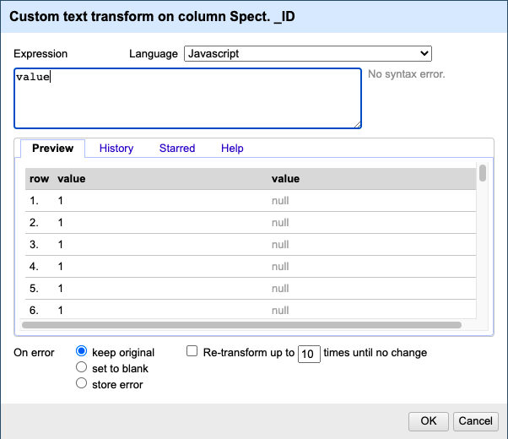The image size is (508, 439).
Task: Select the set to blank option
Action: coord(81,367)
